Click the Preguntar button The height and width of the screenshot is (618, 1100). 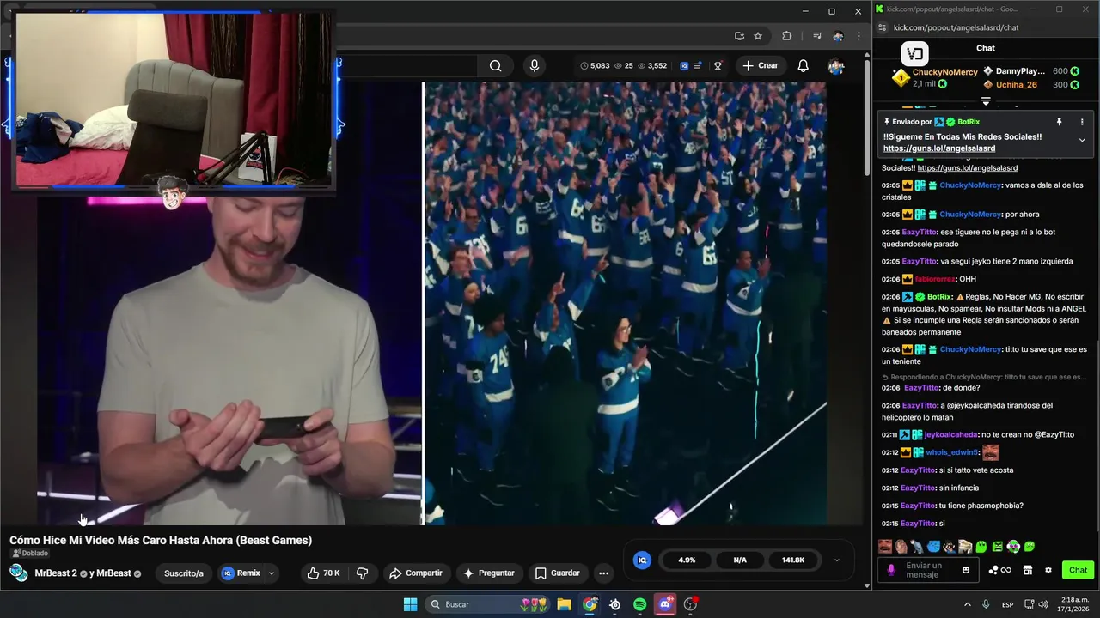488,573
